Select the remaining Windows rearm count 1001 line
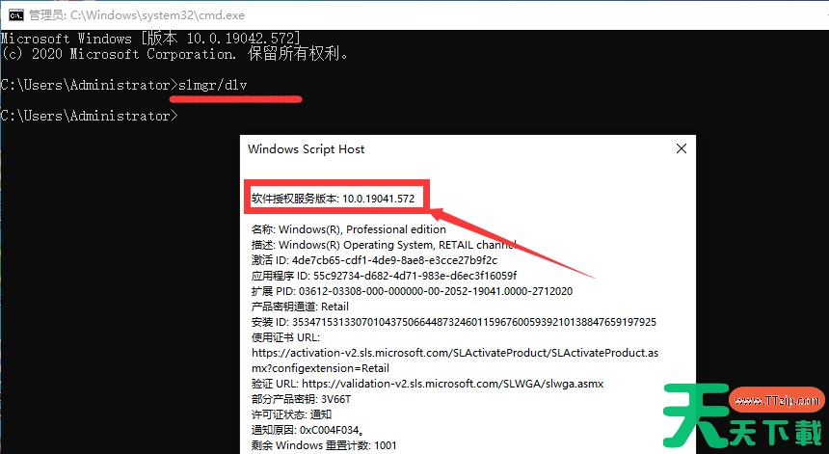The width and height of the screenshot is (829, 454). coord(324,445)
